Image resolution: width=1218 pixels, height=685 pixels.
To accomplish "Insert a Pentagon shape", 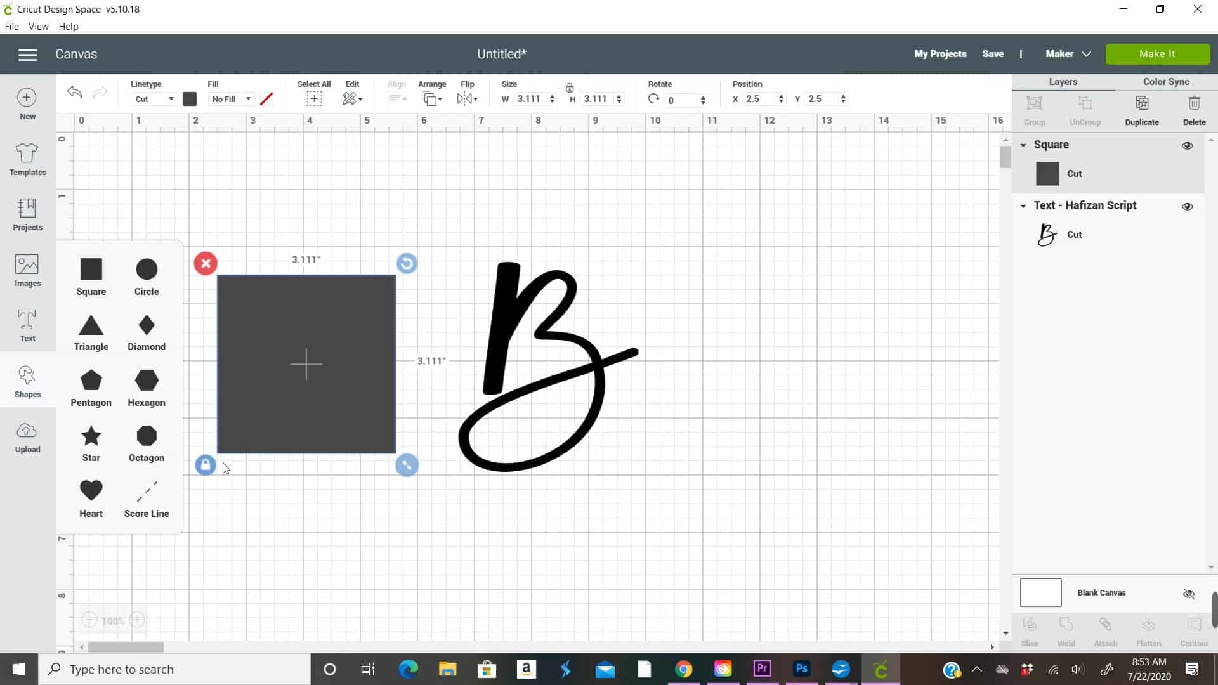I will coord(91,388).
